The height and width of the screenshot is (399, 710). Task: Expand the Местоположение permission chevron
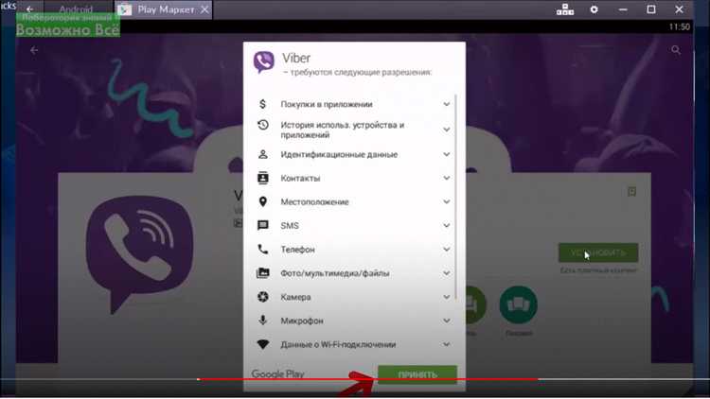click(x=447, y=201)
